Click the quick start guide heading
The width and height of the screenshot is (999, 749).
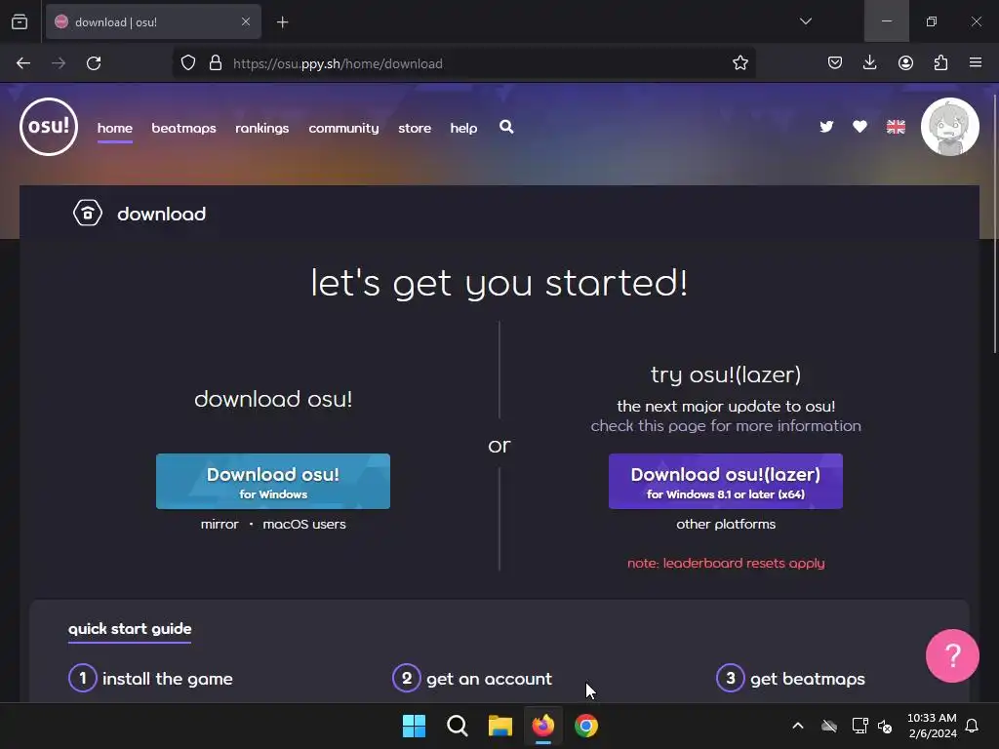point(130,629)
